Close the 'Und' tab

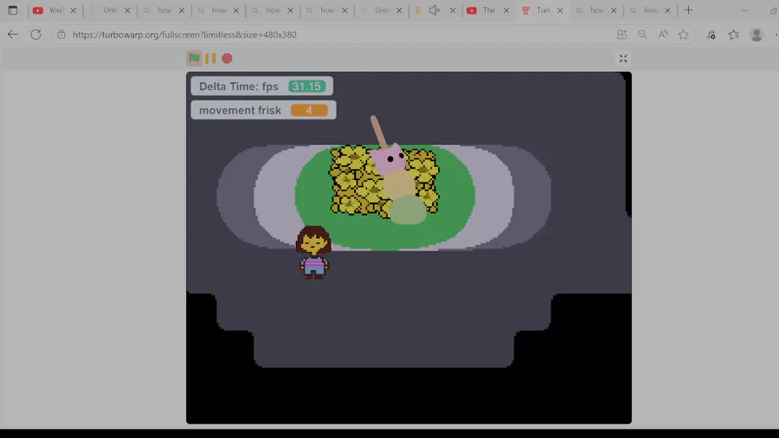(x=399, y=10)
